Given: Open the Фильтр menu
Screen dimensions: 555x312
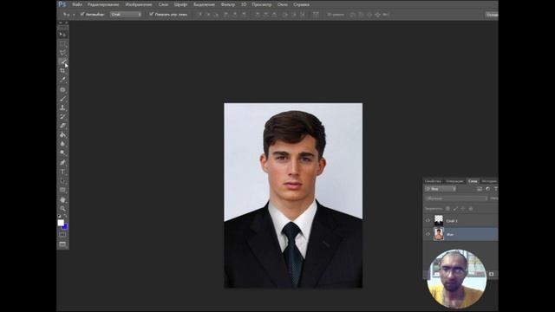Looking at the screenshot, I should pyautogui.click(x=227, y=4).
